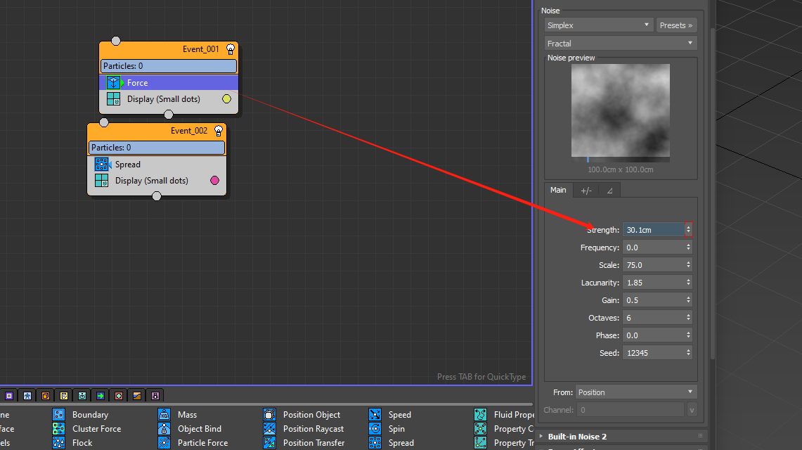Viewport: 802px width, 450px height.
Task: Click the yellow display color swatch in Event_001
Action: (x=226, y=99)
